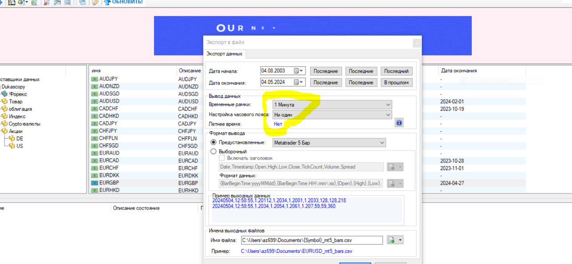
Task: Click the CHFSGD symbol icon
Action: coord(94,146)
